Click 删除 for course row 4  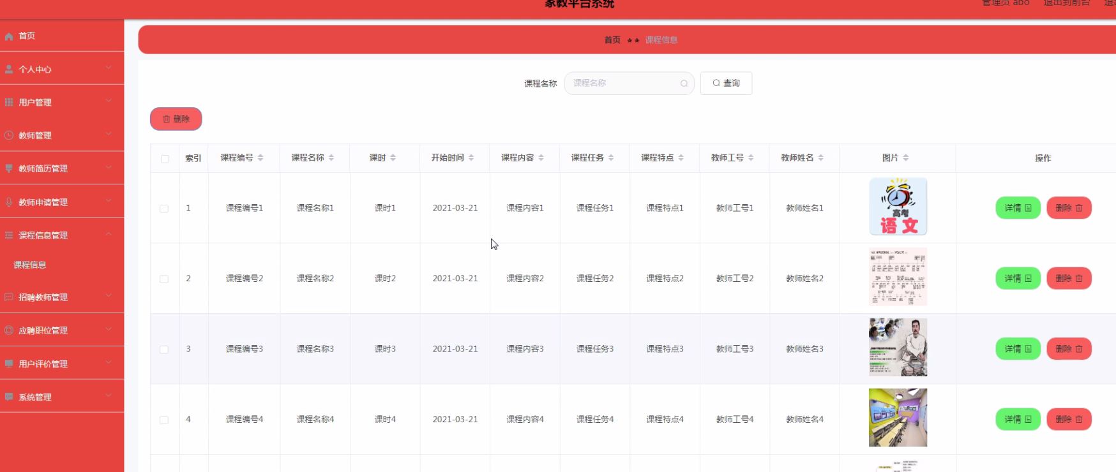point(1069,419)
